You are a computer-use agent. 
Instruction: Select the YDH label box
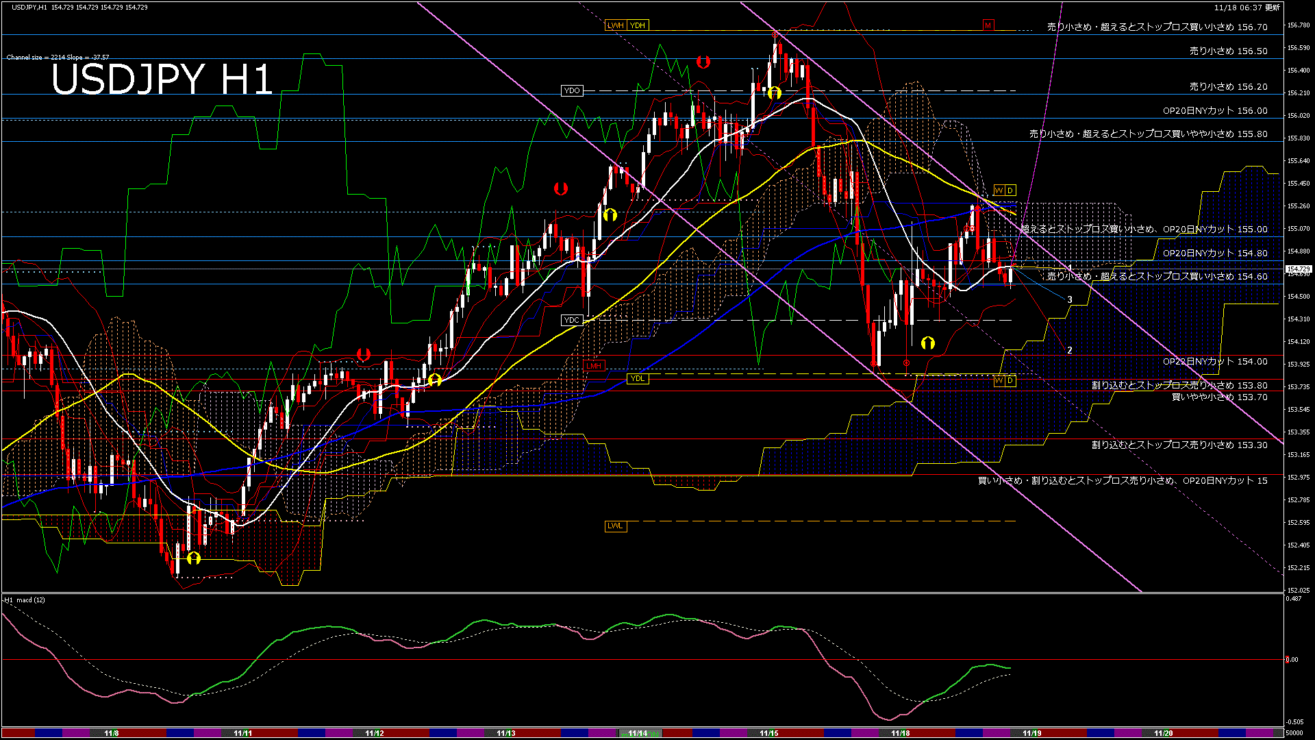(638, 25)
